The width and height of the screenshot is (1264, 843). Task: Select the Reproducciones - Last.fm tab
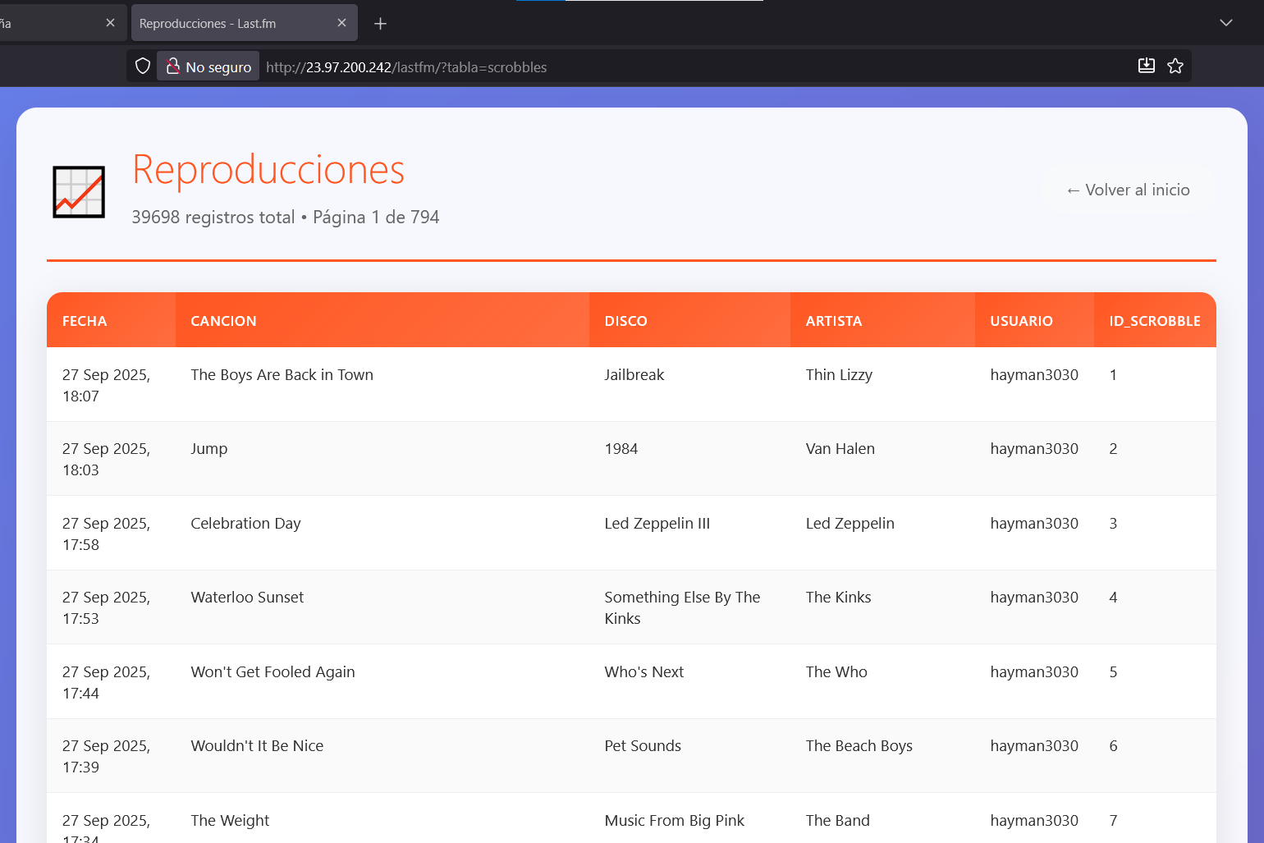click(x=245, y=23)
